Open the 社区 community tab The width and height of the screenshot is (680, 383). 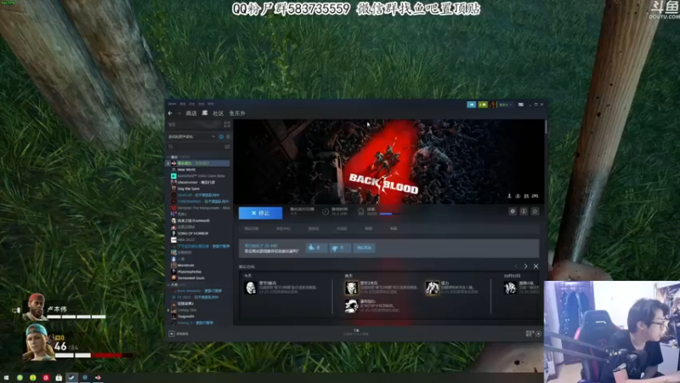(218, 113)
